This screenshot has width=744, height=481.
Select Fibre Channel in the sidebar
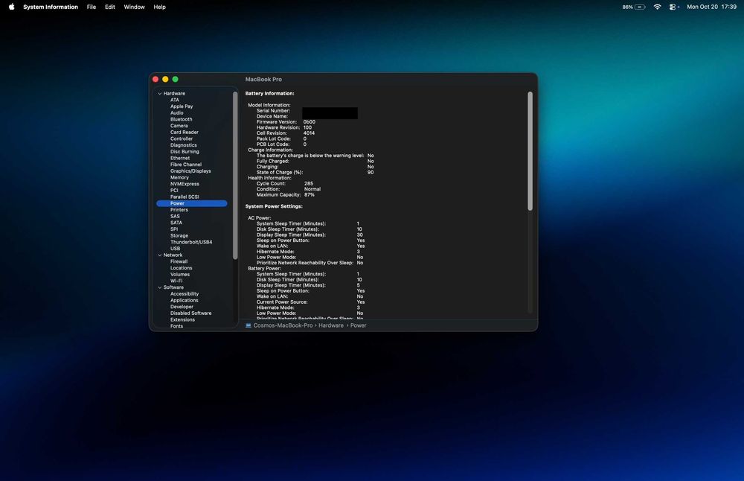click(185, 165)
